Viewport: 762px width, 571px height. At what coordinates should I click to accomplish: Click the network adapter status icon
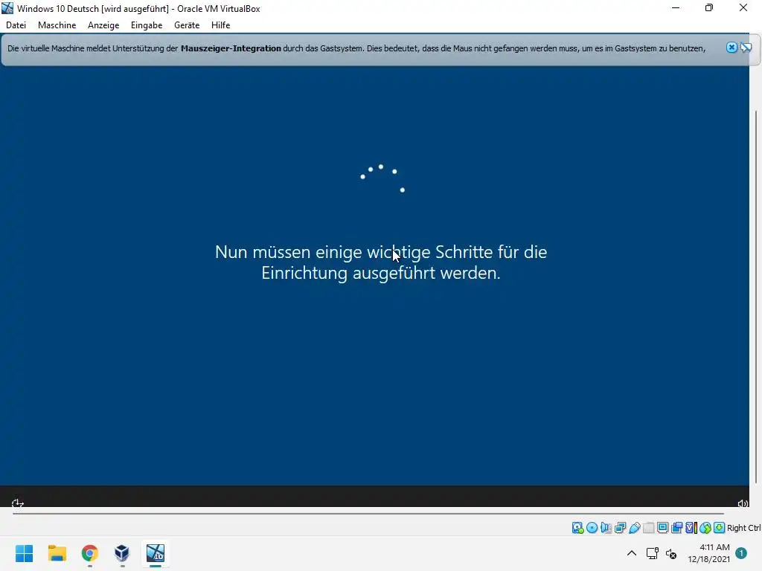click(x=620, y=528)
